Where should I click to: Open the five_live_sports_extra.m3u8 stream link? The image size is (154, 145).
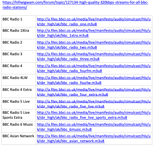[x=94, y=115]
